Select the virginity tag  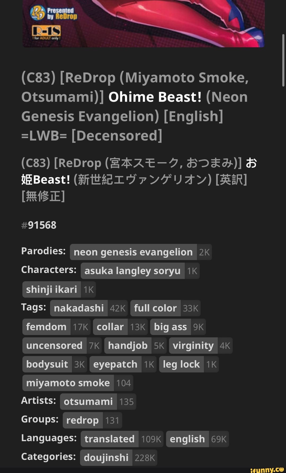193,345
